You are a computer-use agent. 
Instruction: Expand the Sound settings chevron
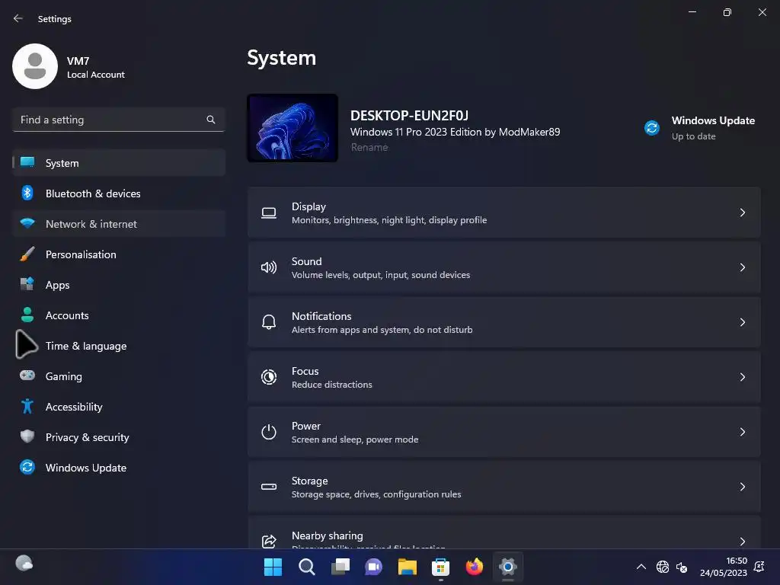pyautogui.click(x=742, y=267)
